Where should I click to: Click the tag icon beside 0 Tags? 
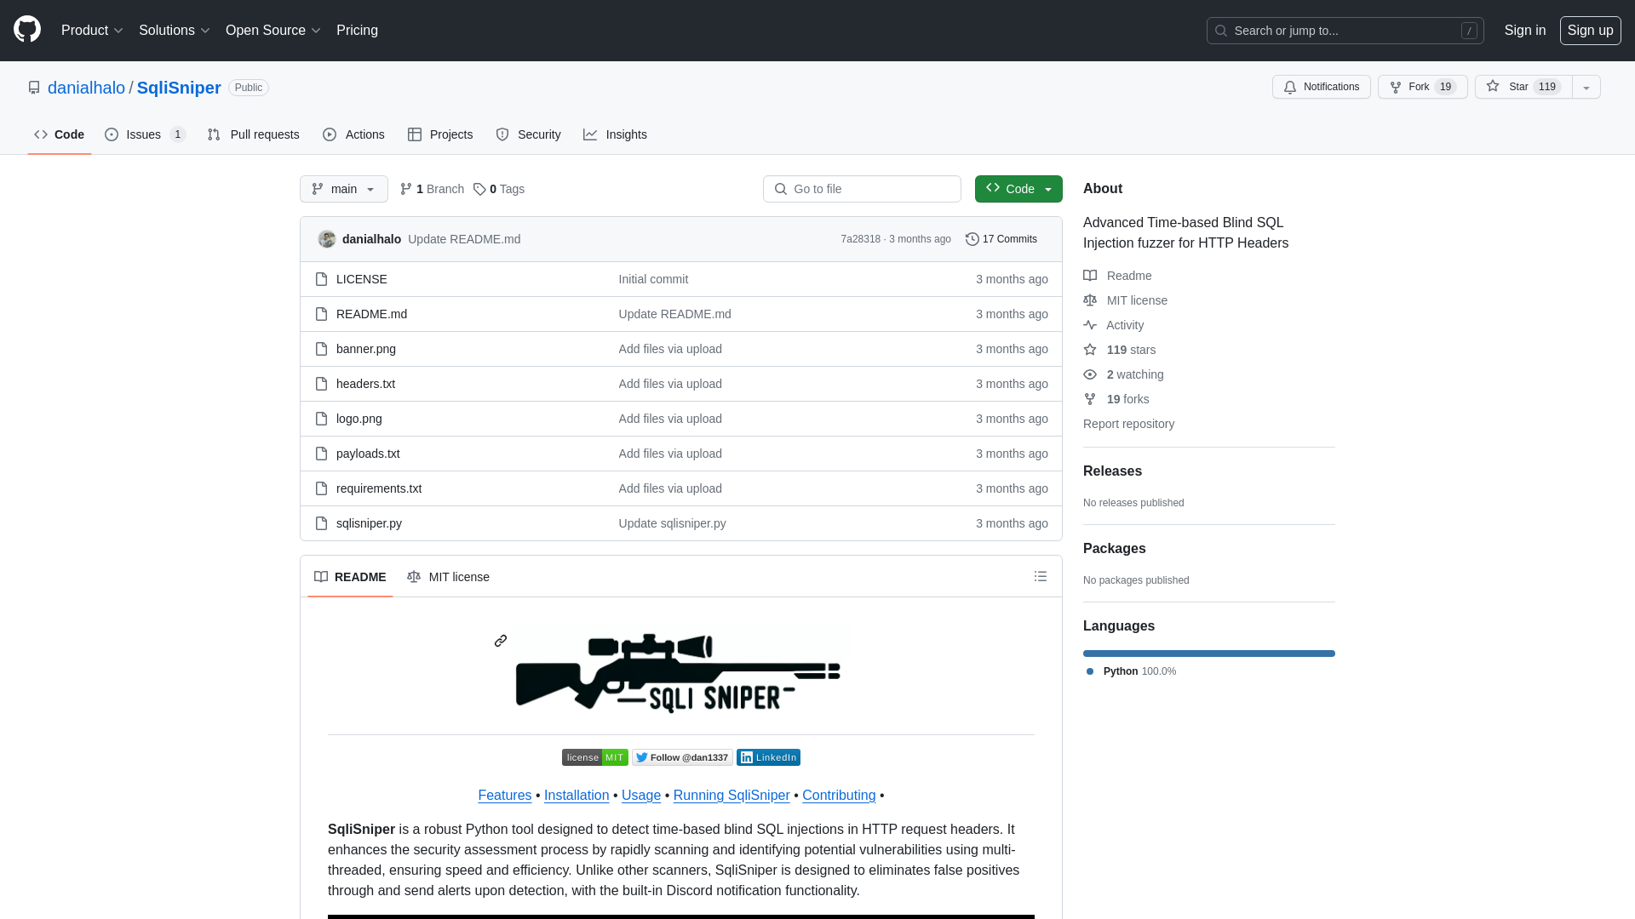479,189
